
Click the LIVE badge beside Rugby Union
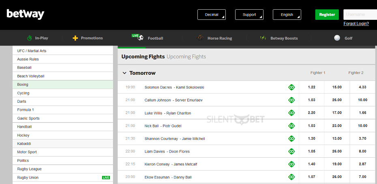(x=106, y=178)
